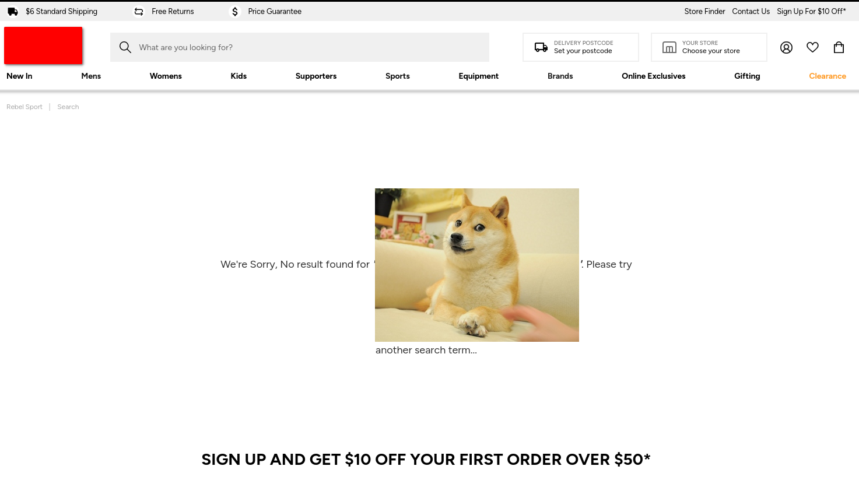Click the red logo in header
The height and width of the screenshot is (487, 859).
tap(43, 45)
